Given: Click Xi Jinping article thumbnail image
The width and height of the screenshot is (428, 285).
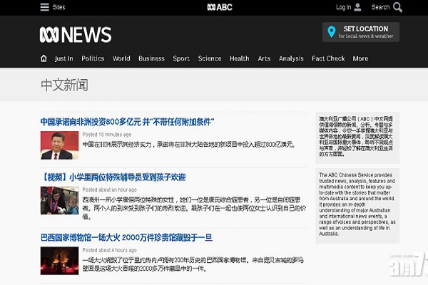Looking at the screenshot, I should tap(59, 145).
